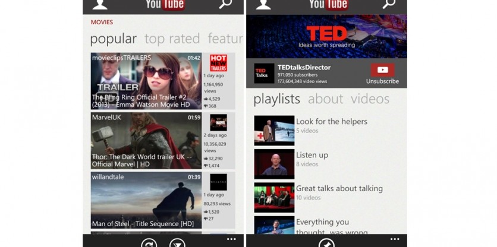This screenshot has height=247, width=497.
Task: Open the MarvelUK channel avatar
Action: point(218,122)
